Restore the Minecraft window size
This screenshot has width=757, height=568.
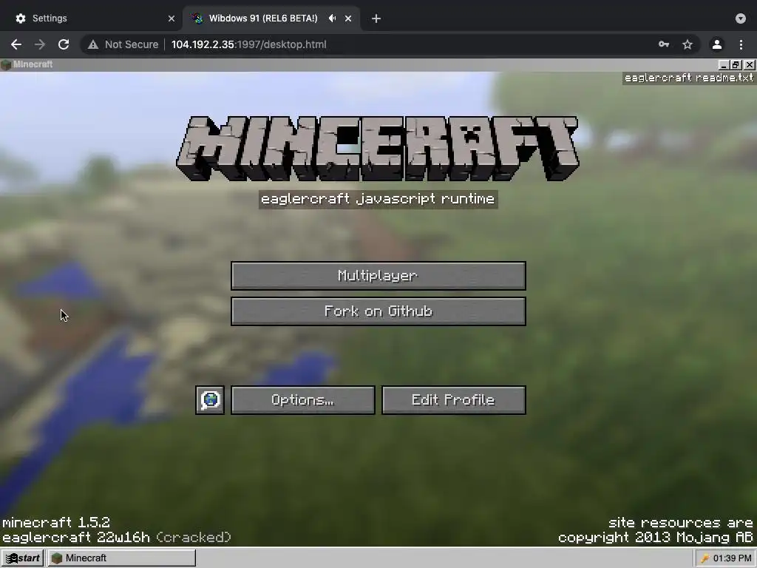coord(736,65)
